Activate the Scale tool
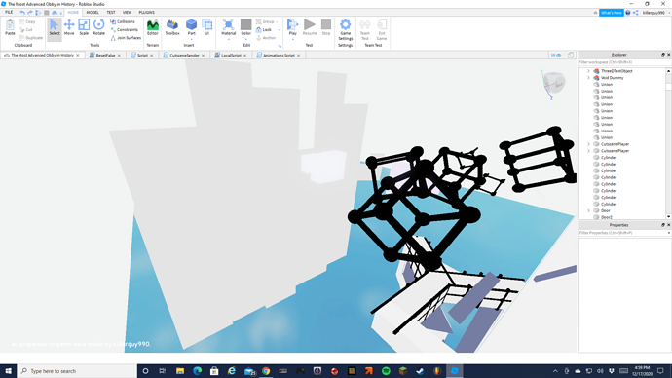This screenshot has width=672, height=378. 84,27
